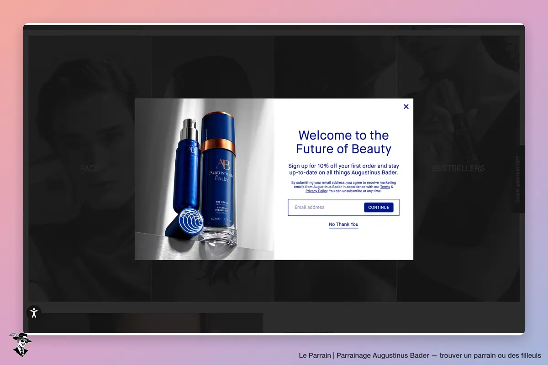Open the Terms link
548x365 pixels.
(385, 187)
